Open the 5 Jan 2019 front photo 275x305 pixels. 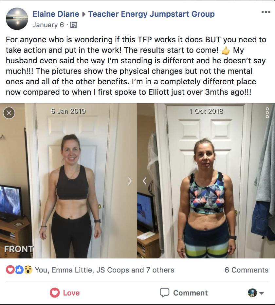[x=68, y=181]
